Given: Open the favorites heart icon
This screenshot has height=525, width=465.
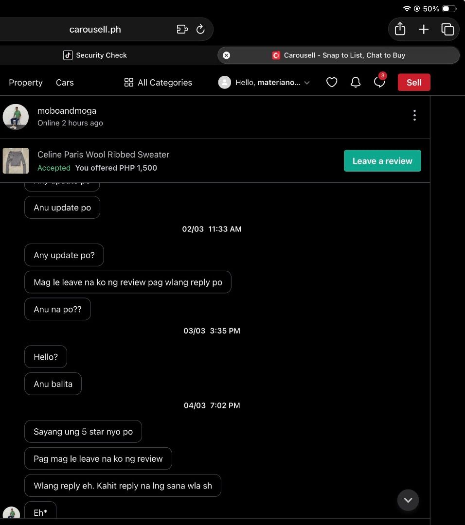Looking at the screenshot, I should click(332, 83).
